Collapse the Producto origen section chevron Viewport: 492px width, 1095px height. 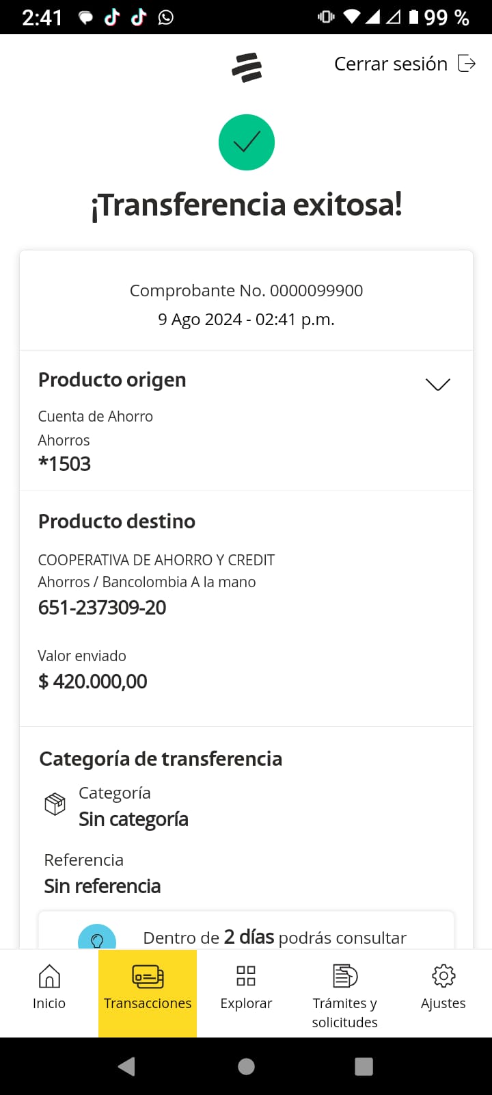pyautogui.click(x=438, y=385)
